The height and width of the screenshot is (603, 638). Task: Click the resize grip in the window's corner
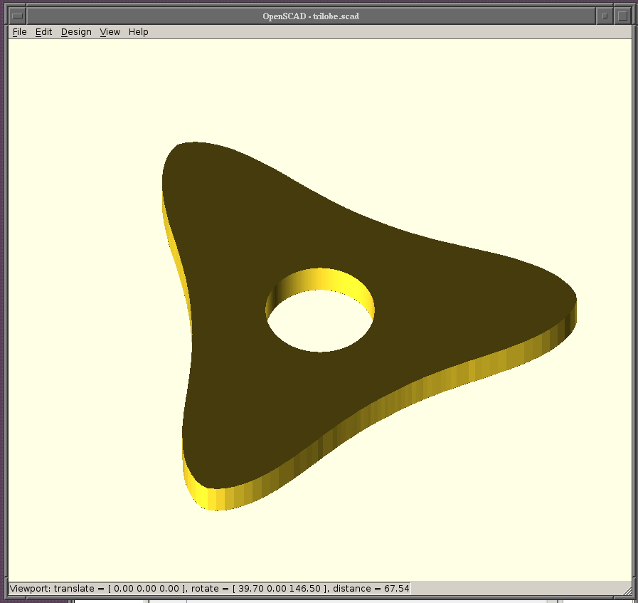click(x=627, y=591)
